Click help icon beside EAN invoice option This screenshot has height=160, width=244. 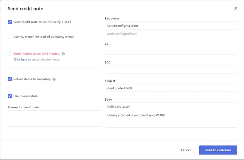click(x=63, y=54)
